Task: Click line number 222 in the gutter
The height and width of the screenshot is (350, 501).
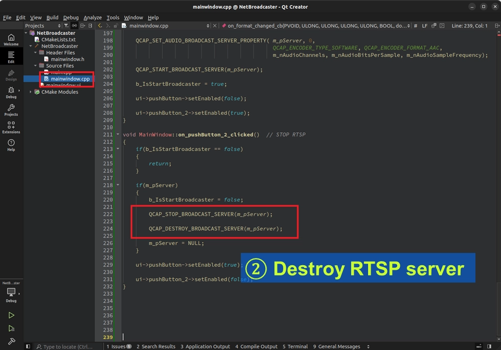Action: click(108, 214)
